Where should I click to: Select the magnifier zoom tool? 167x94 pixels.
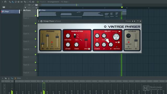(30, 2)
